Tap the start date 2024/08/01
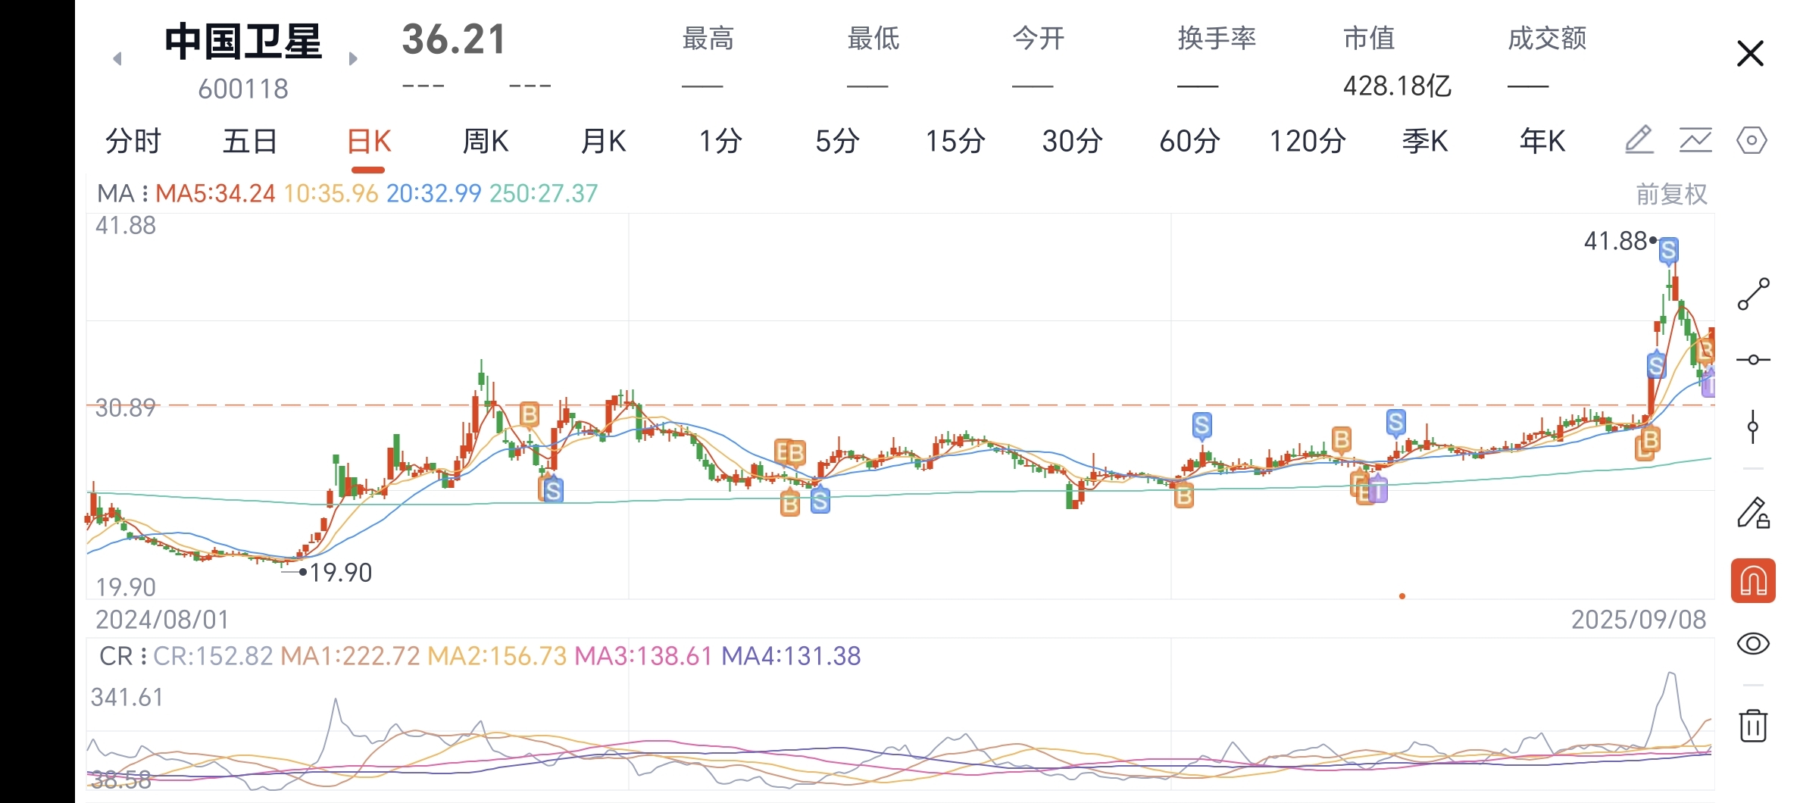This screenshot has height=803, width=1800. pyautogui.click(x=162, y=620)
